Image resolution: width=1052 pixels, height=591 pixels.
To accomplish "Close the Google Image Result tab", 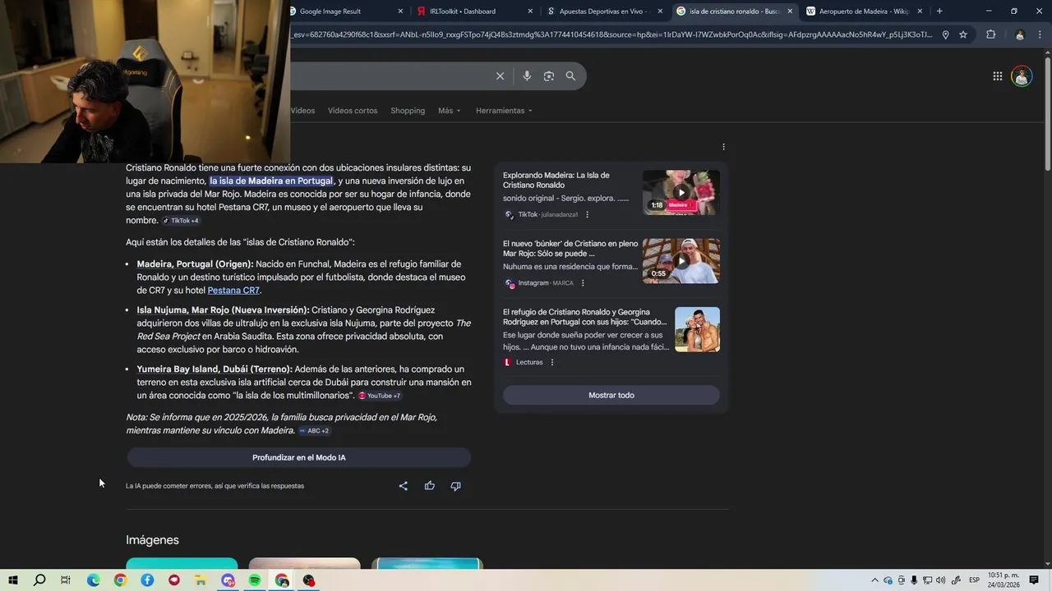I will coord(400,11).
